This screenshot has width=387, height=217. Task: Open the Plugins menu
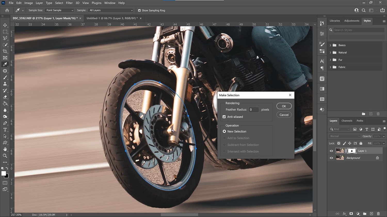96,3
